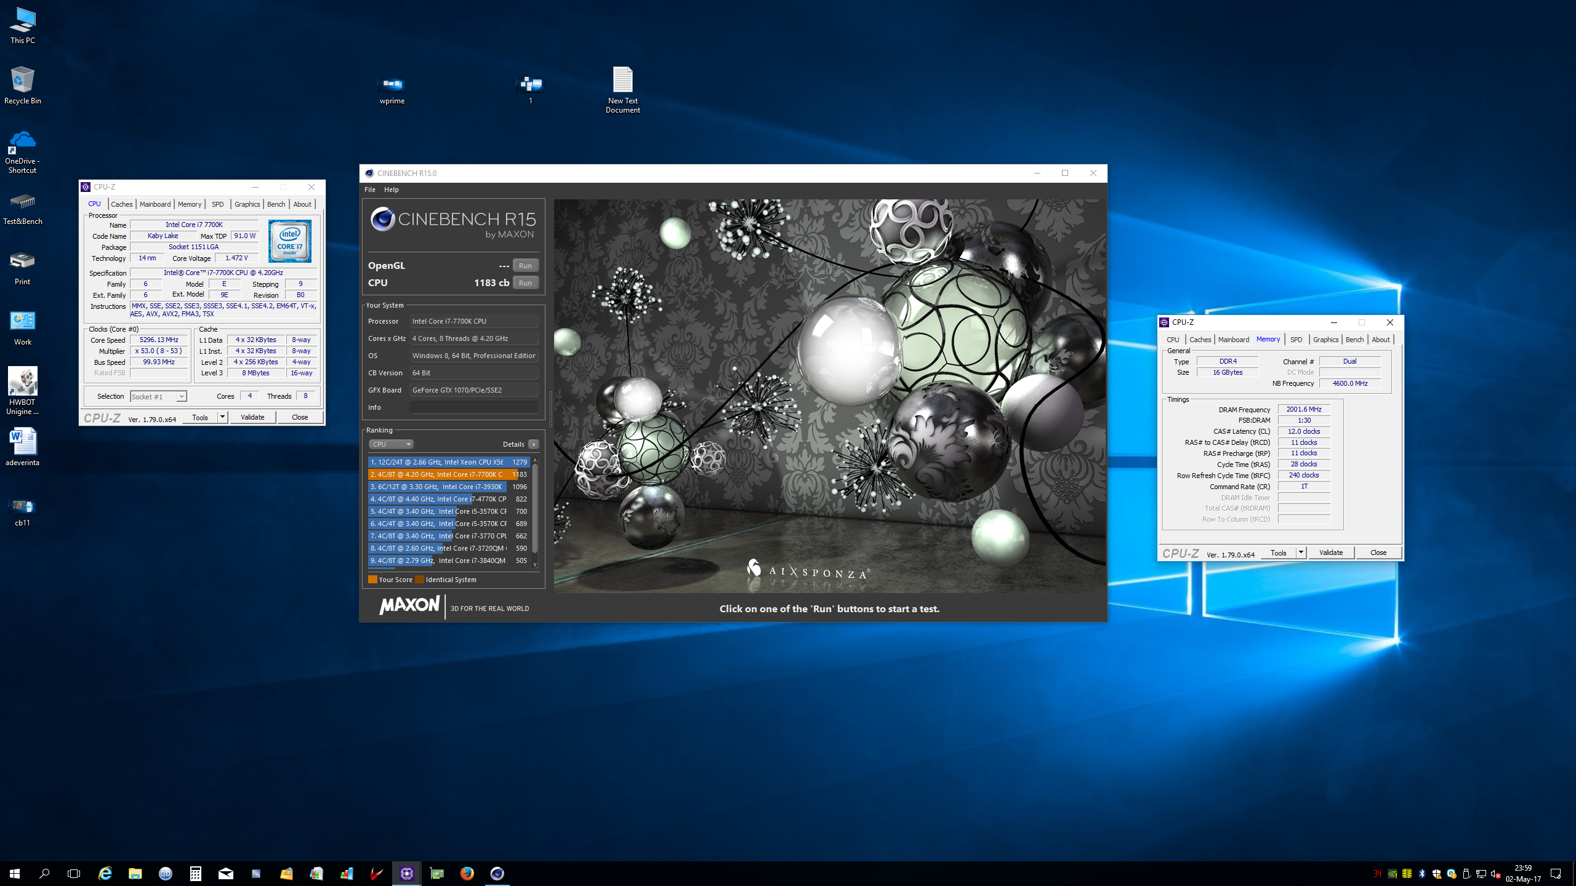Click Close button in the left CPU-Z window
Image resolution: width=1576 pixels, height=886 pixels.
(300, 417)
